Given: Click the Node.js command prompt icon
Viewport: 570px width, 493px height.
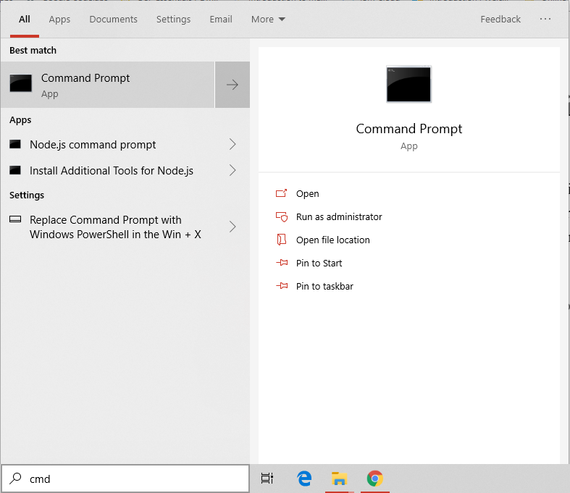Looking at the screenshot, I should pyautogui.click(x=15, y=144).
